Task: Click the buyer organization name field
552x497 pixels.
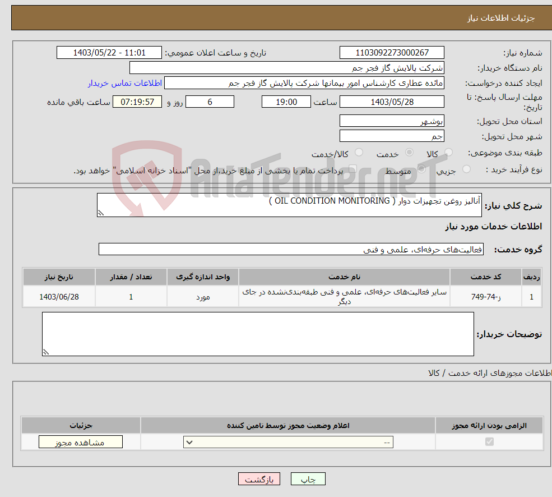Action: coord(286,68)
